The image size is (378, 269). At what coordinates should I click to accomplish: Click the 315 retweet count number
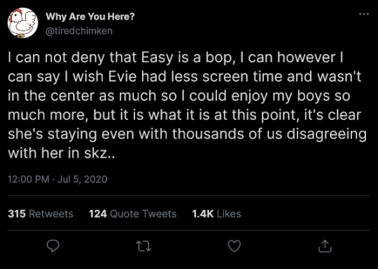coord(17,214)
